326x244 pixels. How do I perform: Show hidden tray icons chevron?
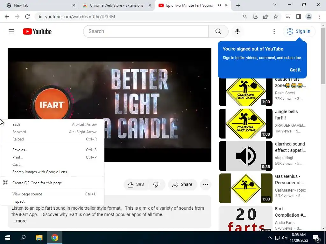[269, 238]
